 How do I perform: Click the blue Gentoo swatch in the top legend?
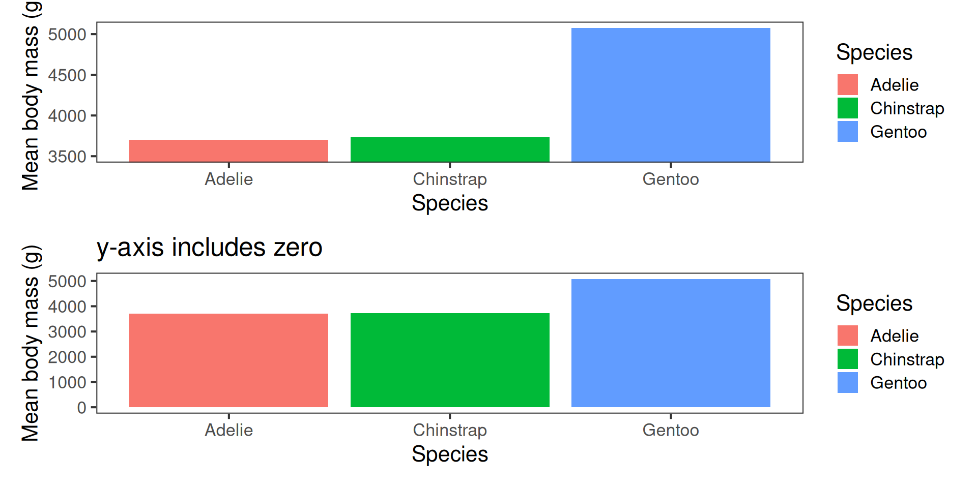847,132
